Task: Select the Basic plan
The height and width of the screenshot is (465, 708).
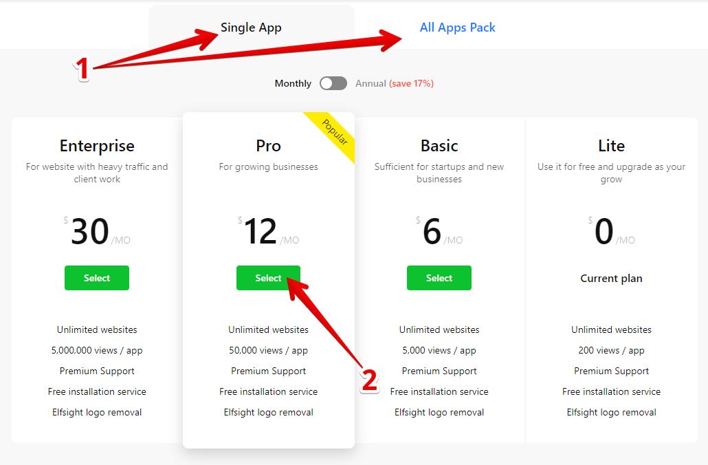Action: coord(439,278)
